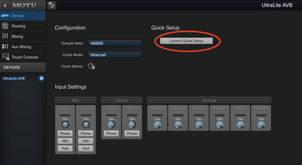Click the Analog 3 Trim knob

(x=199, y=125)
